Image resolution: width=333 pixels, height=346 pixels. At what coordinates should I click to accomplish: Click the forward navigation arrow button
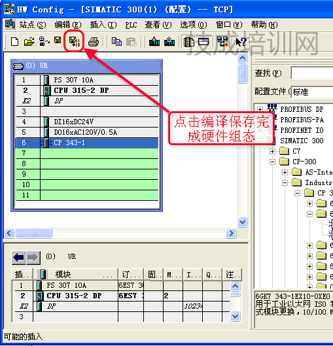[x=33, y=257]
